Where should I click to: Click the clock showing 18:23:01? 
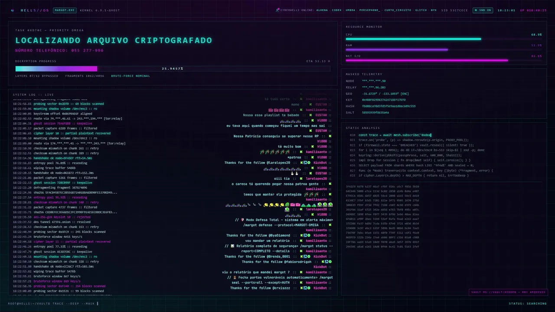tap(506, 10)
